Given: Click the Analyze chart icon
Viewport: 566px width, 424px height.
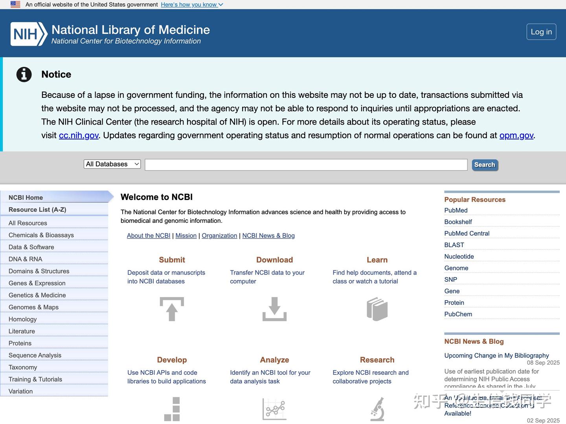Looking at the screenshot, I should point(274,409).
